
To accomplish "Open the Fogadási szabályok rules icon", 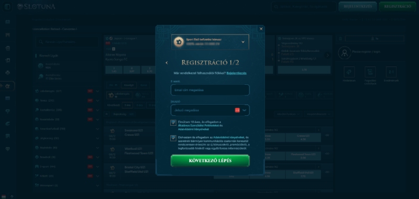I will click(x=370, y=72).
